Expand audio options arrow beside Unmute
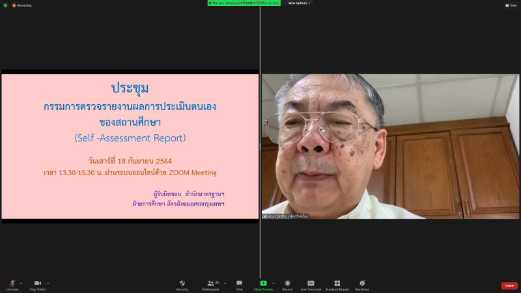The width and height of the screenshot is (521, 293). point(21,283)
